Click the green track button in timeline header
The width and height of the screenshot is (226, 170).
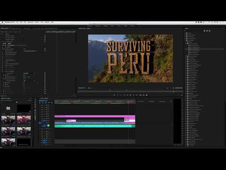(48, 126)
